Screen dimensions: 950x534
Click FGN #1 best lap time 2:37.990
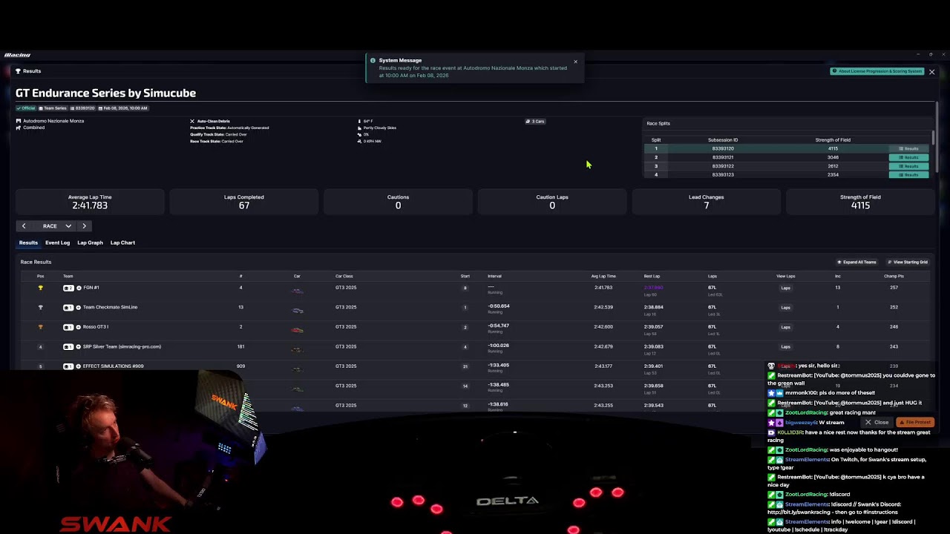[653, 288]
